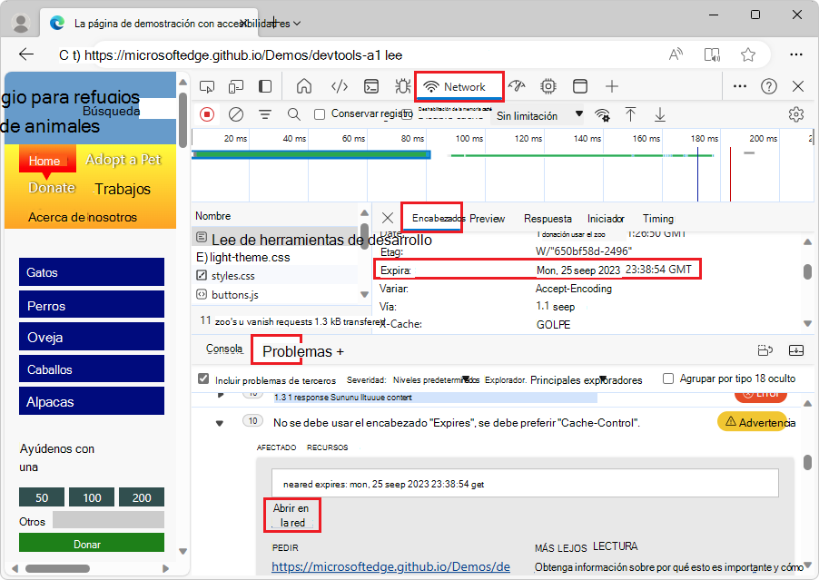Export HAR file download arrow
Image resolution: width=819 pixels, height=580 pixels.
[x=660, y=114]
